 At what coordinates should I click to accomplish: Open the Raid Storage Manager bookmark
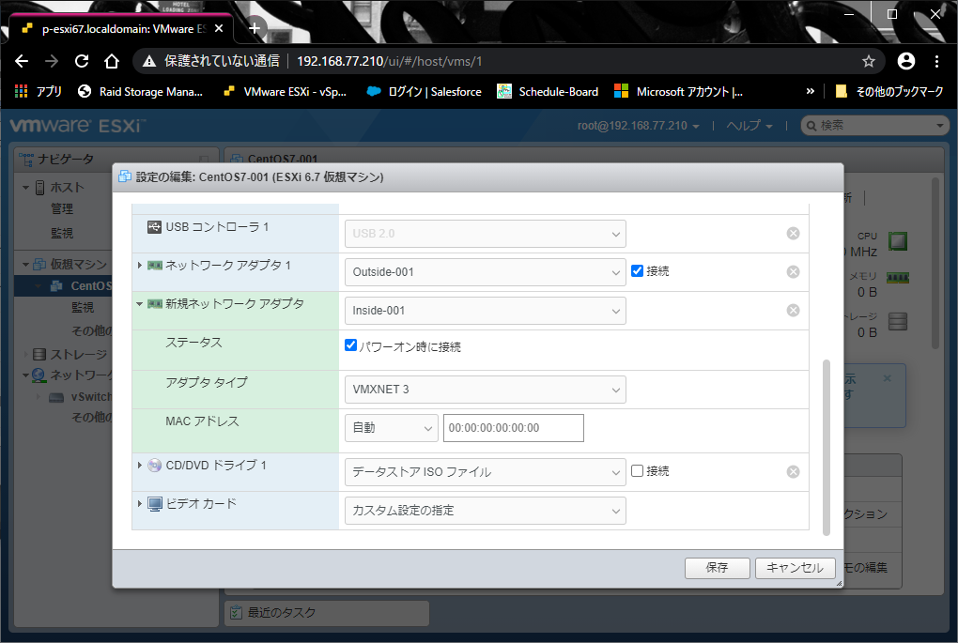[141, 92]
